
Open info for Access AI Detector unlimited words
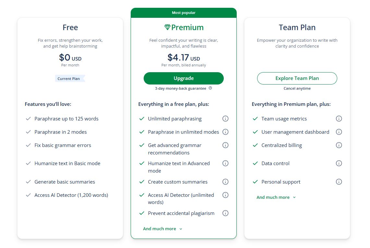click(x=225, y=195)
